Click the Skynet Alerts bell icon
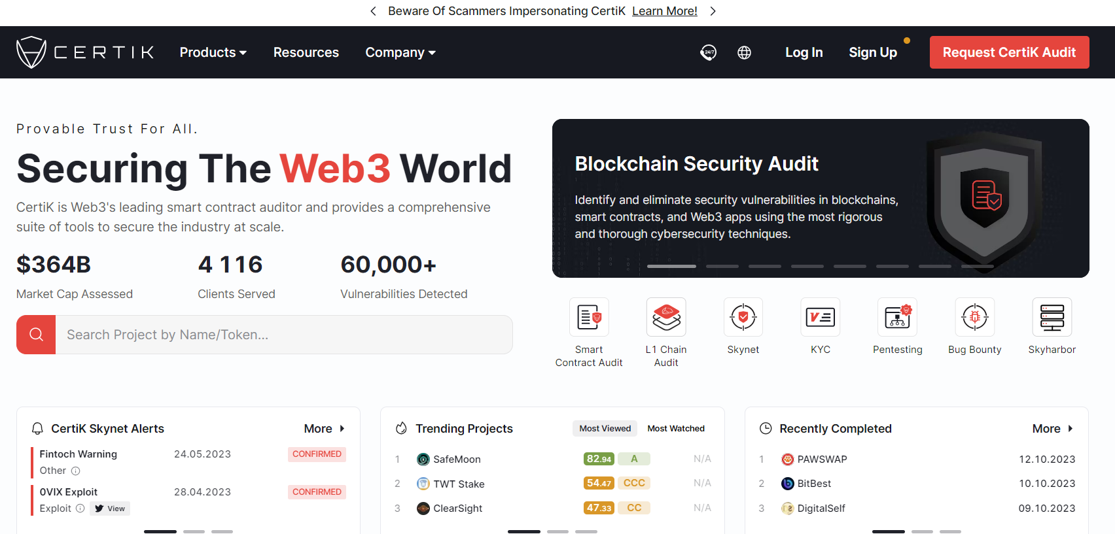 click(37, 429)
